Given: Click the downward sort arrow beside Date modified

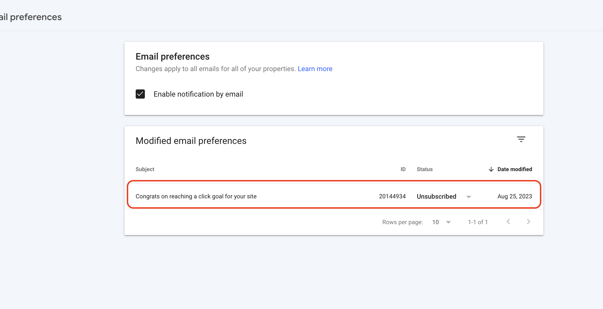Looking at the screenshot, I should coord(491,169).
